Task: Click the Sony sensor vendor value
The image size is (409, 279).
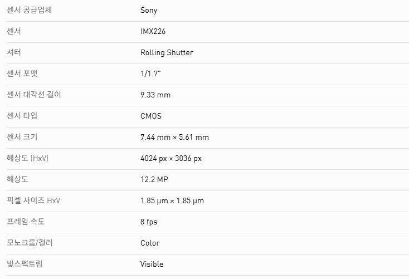Action: click(149, 11)
